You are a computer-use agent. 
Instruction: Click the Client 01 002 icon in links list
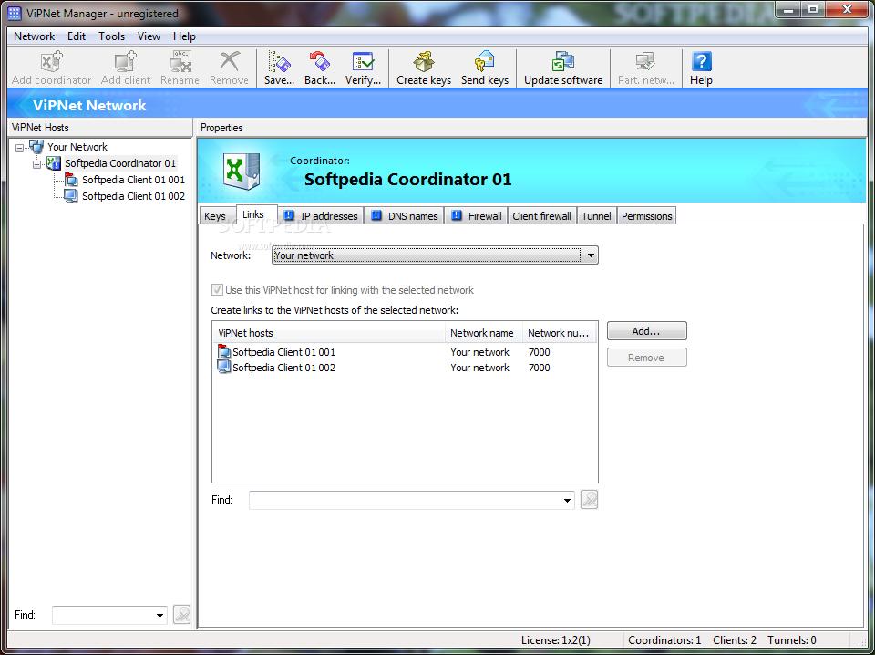pyautogui.click(x=224, y=367)
